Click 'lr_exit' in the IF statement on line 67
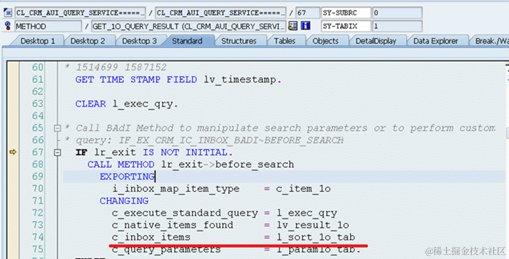The height and width of the screenshot is (259, 509). click(115, 153)
